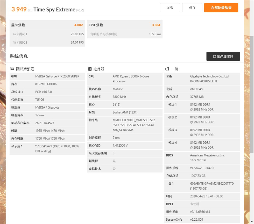The width and height of the screenshot is (254, 224).
Task: Select the v2.11.6866 s64 interface version
Action: click(x=200, y=212)
